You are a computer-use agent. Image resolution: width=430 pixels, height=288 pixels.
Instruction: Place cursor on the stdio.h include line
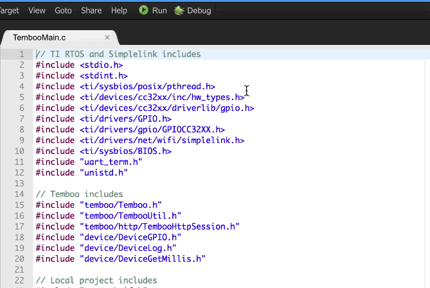79,65
